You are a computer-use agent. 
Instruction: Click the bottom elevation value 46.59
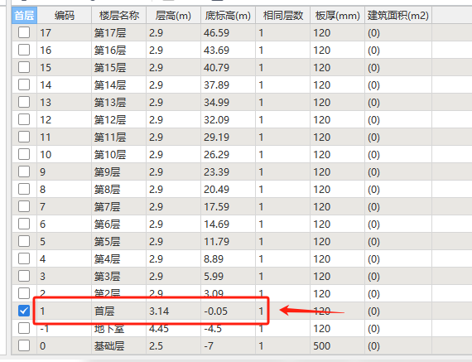pos(216,32)
